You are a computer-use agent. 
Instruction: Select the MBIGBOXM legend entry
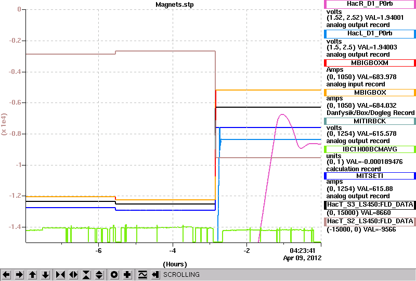coord(370,63)
